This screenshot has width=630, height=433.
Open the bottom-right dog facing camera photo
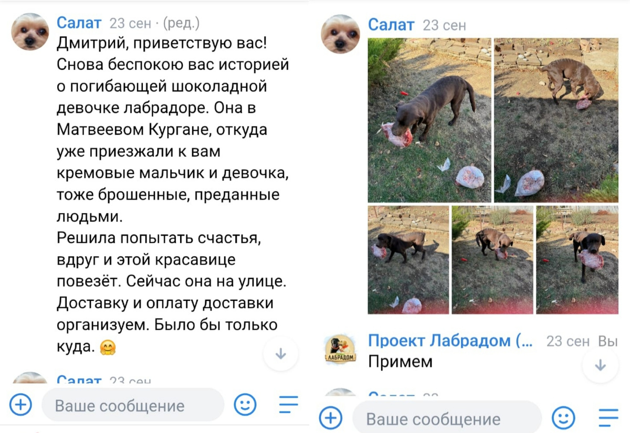coord(577,260)
